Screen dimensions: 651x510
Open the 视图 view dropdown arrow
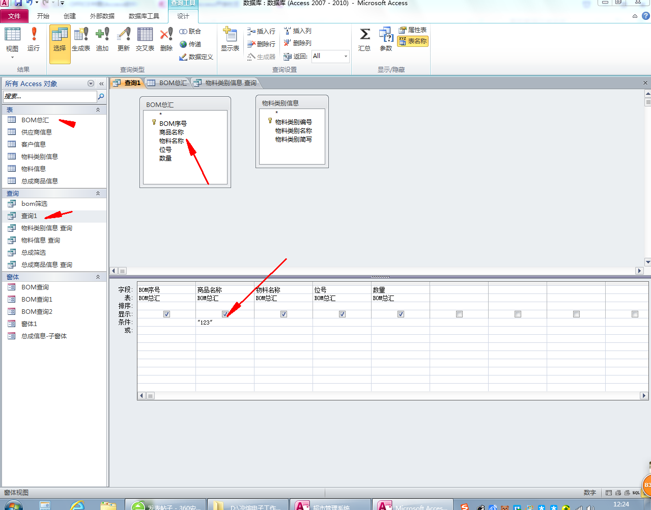(x=12, y=58)
